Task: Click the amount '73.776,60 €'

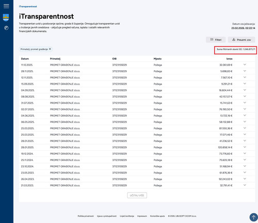Action: pos(226,154)
